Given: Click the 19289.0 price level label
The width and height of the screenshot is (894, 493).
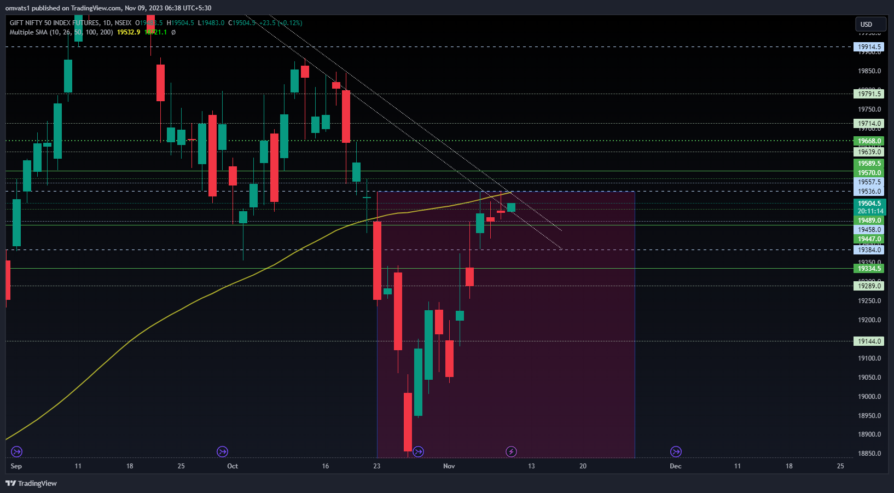Looking at the screenshot, I should point(869,286).
